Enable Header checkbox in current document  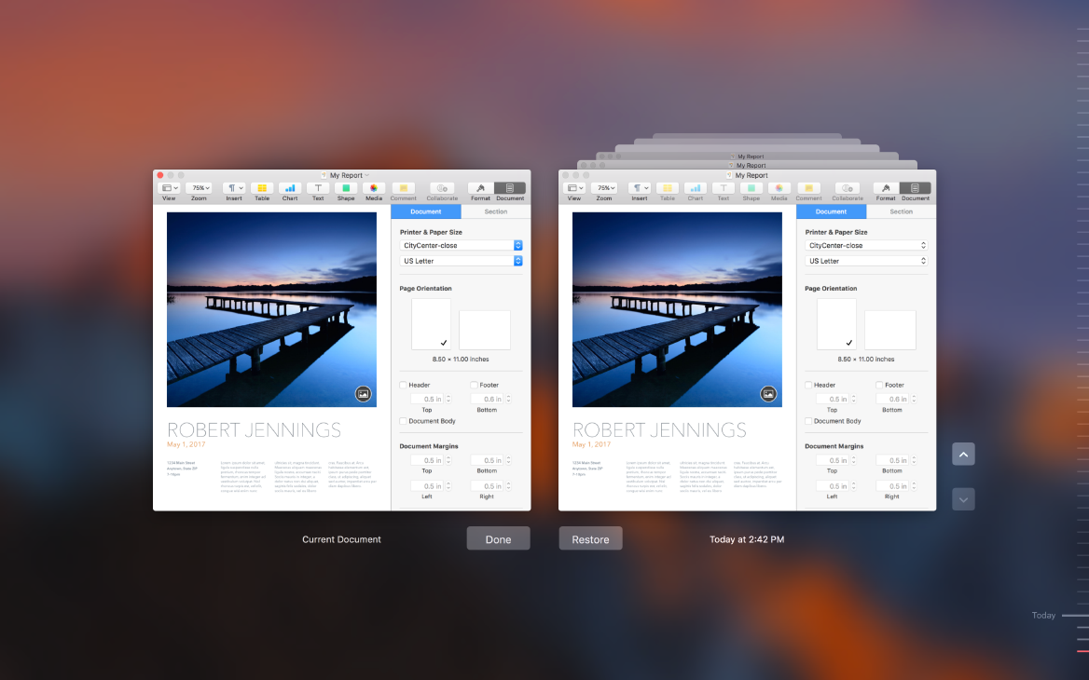(x=404, y=385)
